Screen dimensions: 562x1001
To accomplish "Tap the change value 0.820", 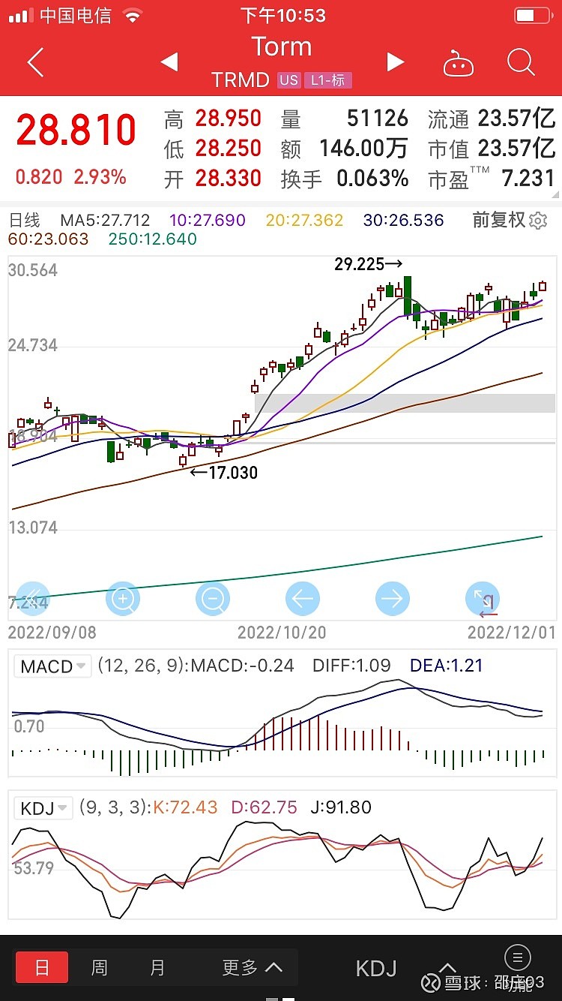I will (x=39, y=177).
